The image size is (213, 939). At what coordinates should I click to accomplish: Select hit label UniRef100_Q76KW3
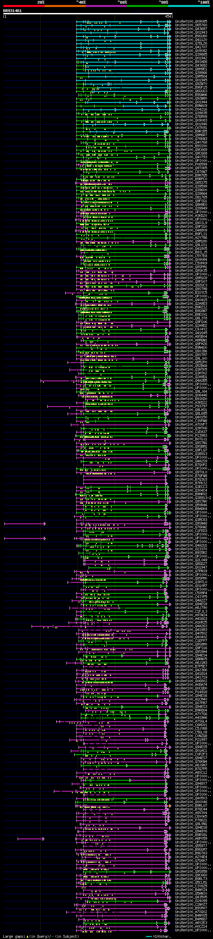(191, 139)
